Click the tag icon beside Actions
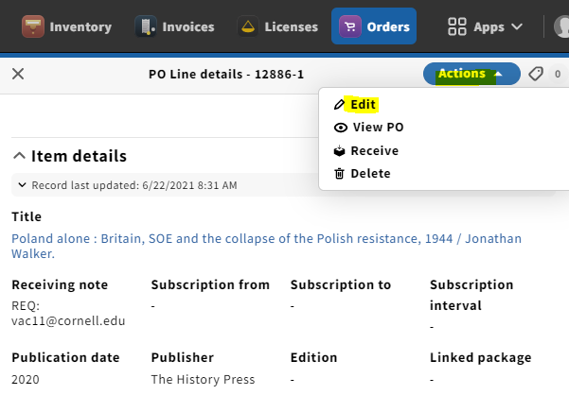Viewport: 569px width, 395px height. pos(536,74)
